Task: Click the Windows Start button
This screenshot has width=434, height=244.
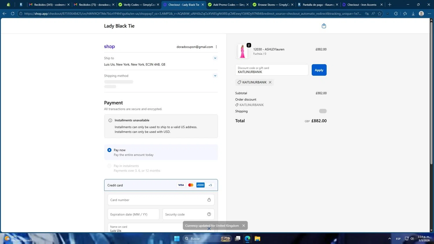Action: 177,239
